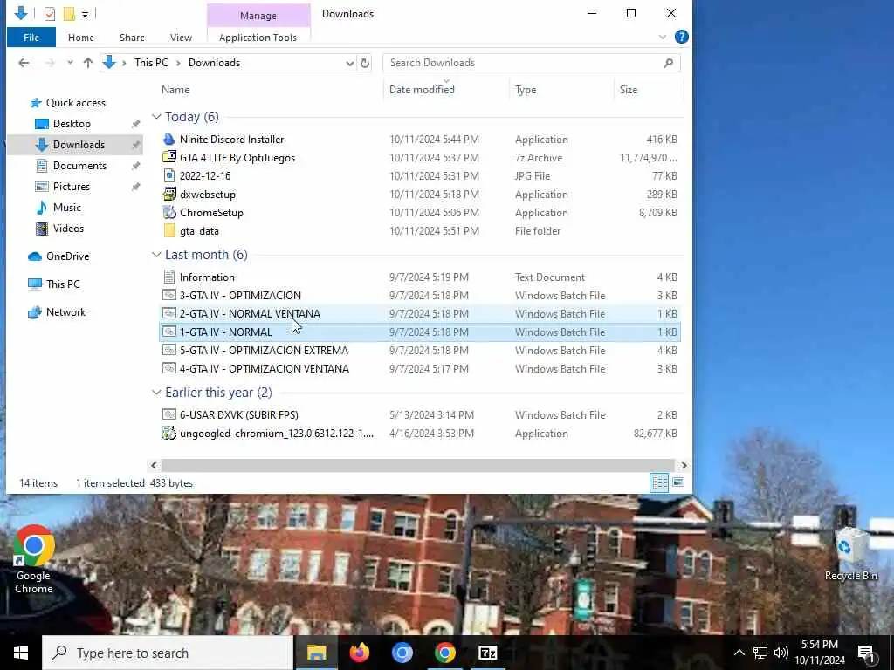Open the Home ribbon tab
The image size is (894, 670).
81,38
